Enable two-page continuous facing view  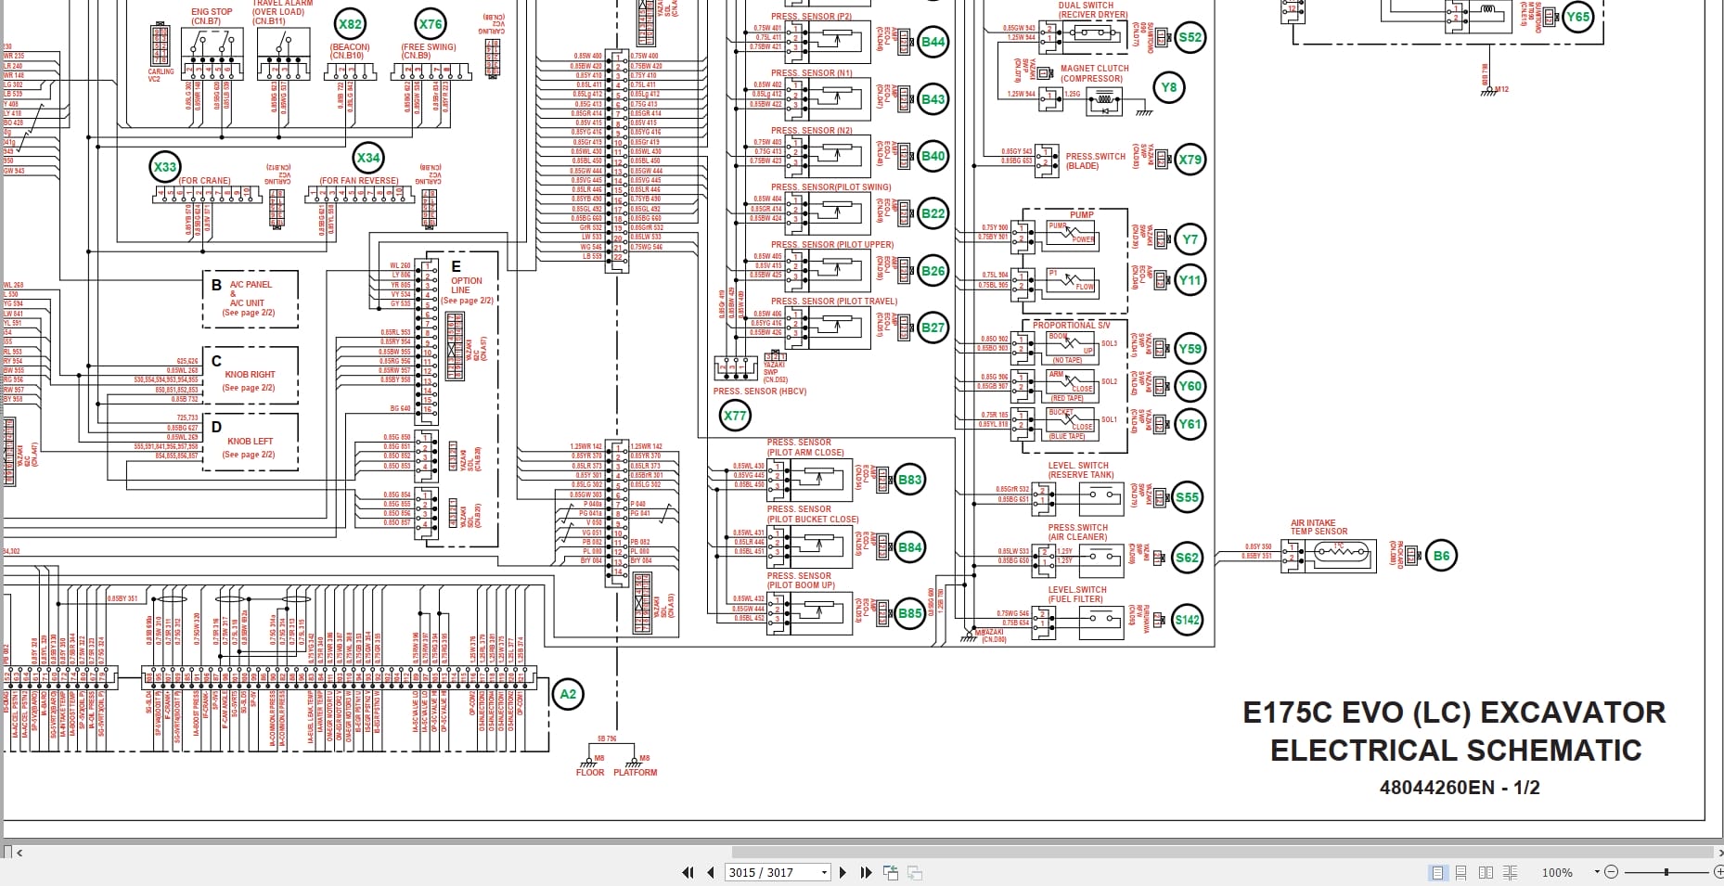[x=1511, y=872]
